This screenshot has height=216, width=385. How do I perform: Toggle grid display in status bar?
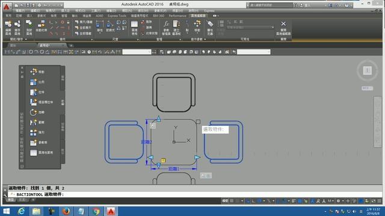[x=232, y=201]
